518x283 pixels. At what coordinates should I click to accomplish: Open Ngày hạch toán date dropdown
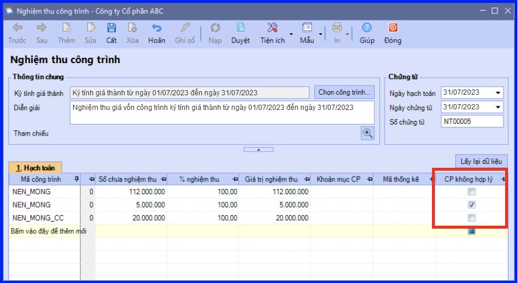498,93
